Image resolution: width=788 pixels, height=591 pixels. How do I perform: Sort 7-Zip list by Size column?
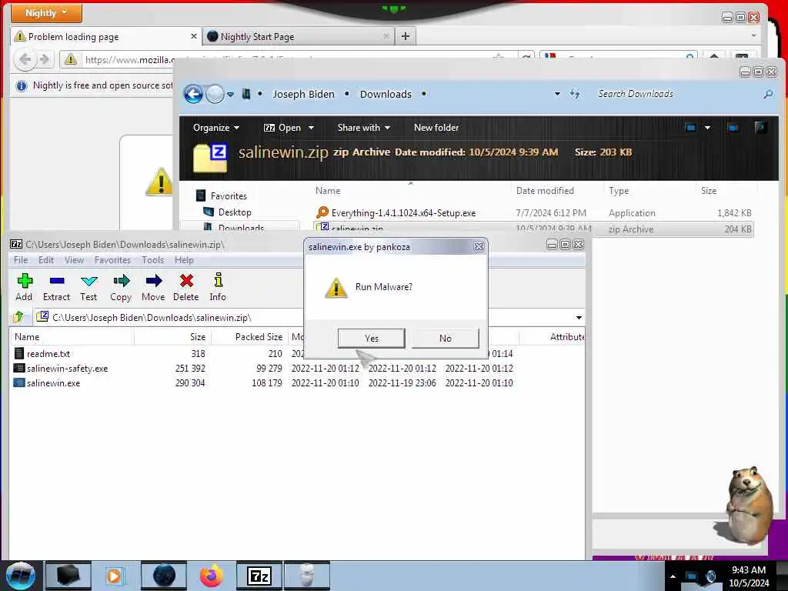172,337
